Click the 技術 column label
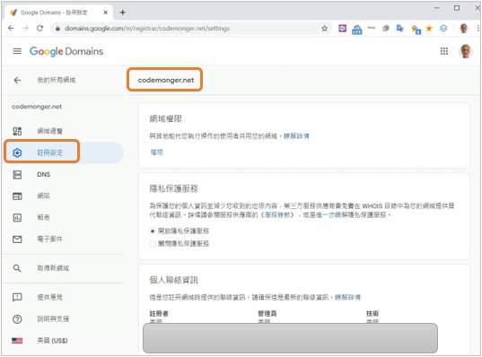This screenshot has width=482, height=357. click(x=372, y=313)
